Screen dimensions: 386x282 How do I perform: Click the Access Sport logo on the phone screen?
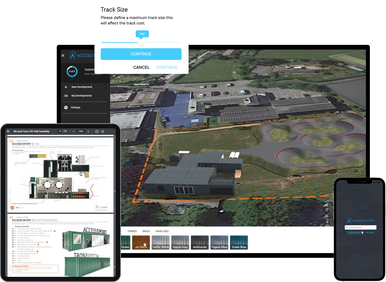361,220
